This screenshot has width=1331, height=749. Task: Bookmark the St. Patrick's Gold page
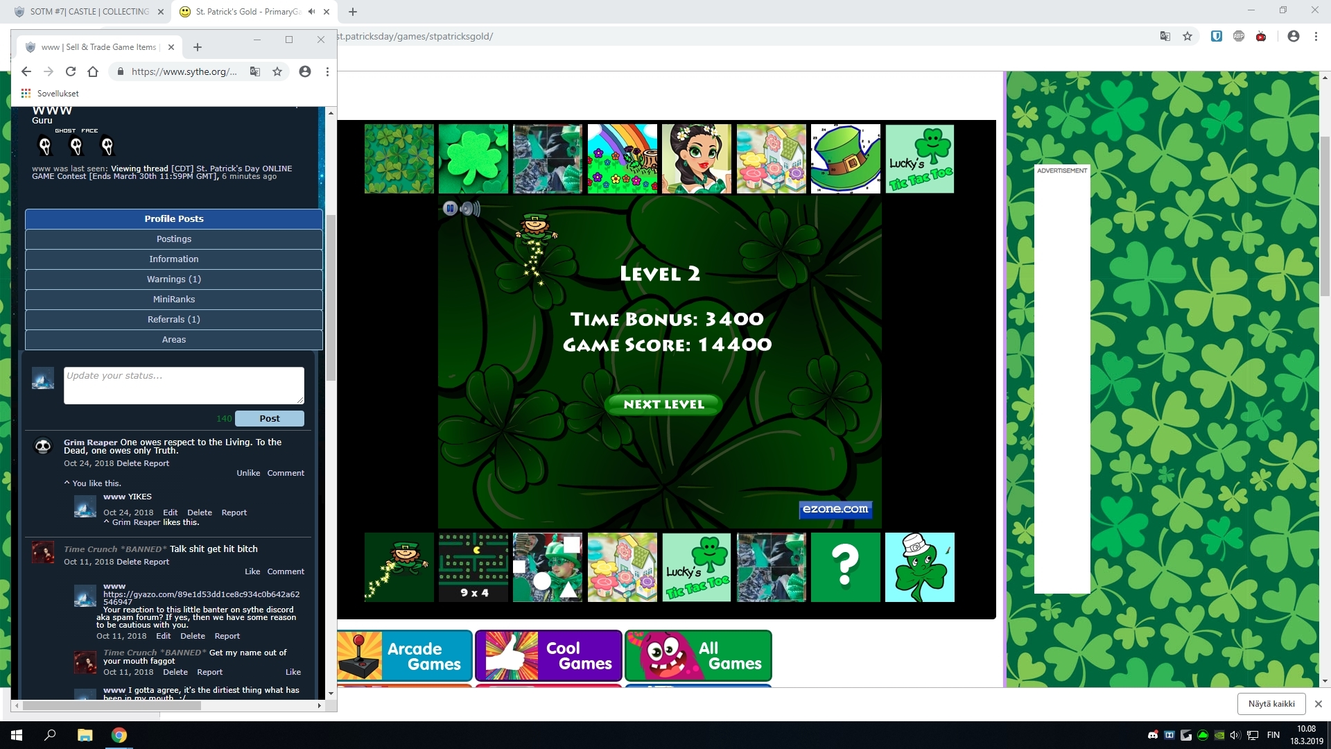(x=1188, y=36)
